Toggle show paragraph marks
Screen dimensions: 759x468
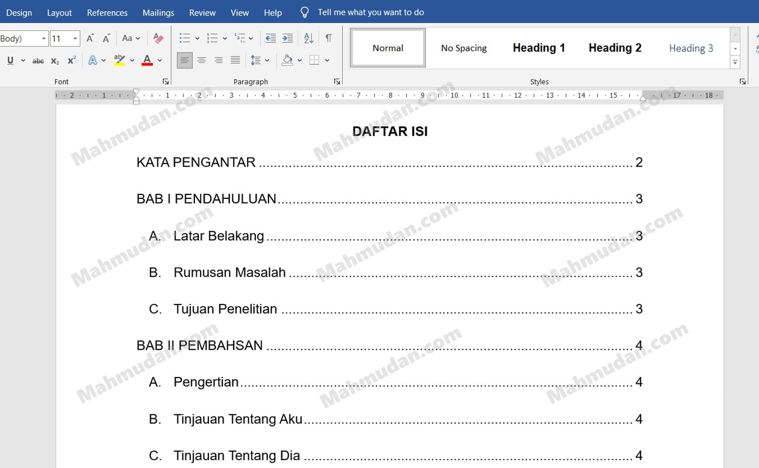point(329,38)
